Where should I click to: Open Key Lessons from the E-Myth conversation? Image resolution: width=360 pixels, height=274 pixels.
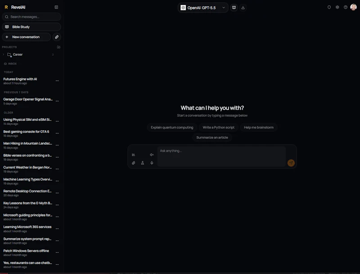(28, 205)
